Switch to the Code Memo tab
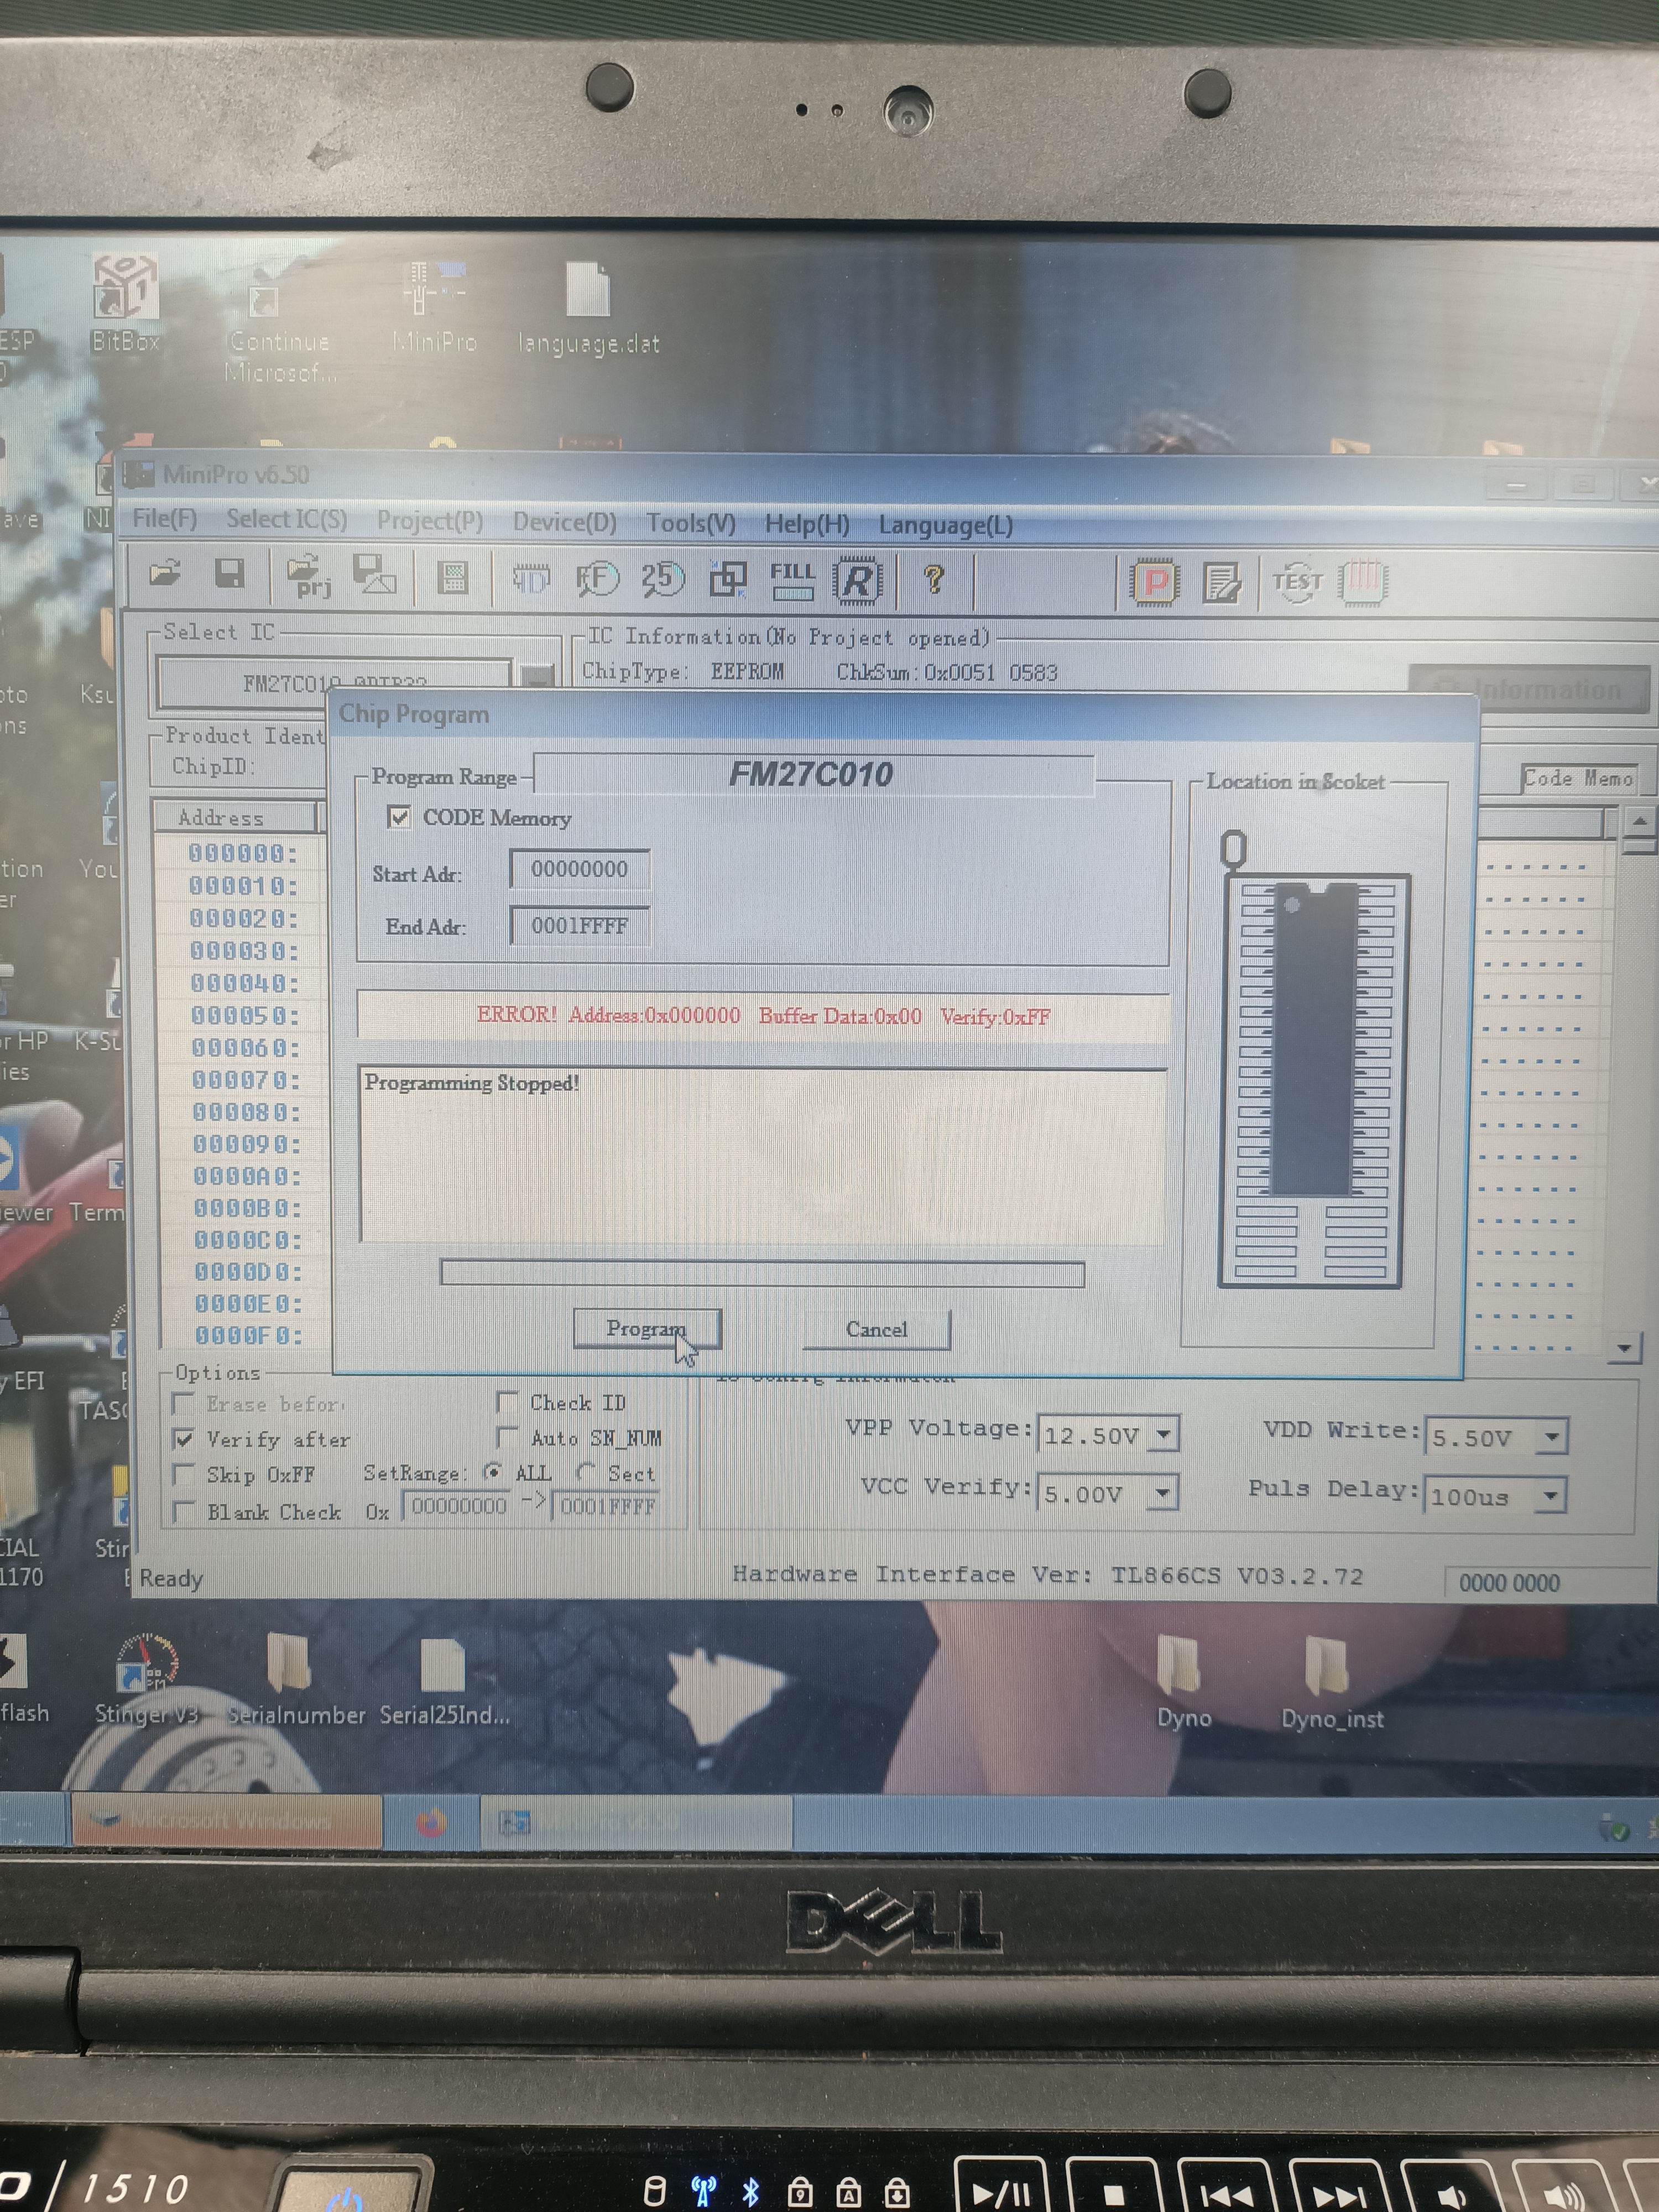This screenshot has height=2212, width=1659. tap(1578, 778)
